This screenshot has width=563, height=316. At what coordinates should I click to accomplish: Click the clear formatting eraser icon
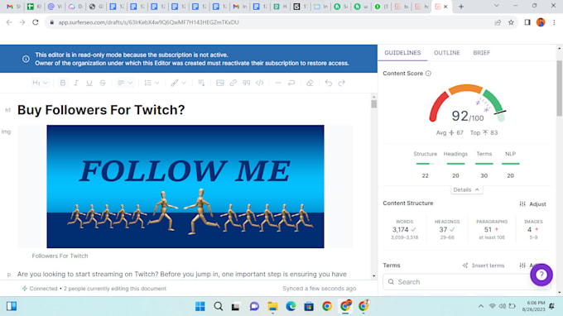[310, 83]
